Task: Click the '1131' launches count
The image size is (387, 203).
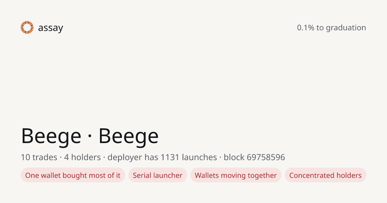Action: (x=170, y=157)
